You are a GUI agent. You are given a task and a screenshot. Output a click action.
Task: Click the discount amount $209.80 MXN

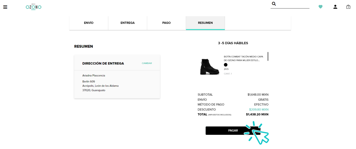259,110
